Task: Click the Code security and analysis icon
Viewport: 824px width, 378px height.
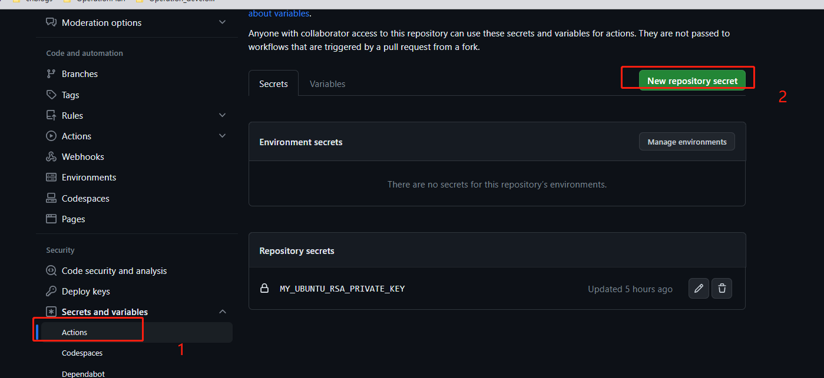Action: coord(51,271)
